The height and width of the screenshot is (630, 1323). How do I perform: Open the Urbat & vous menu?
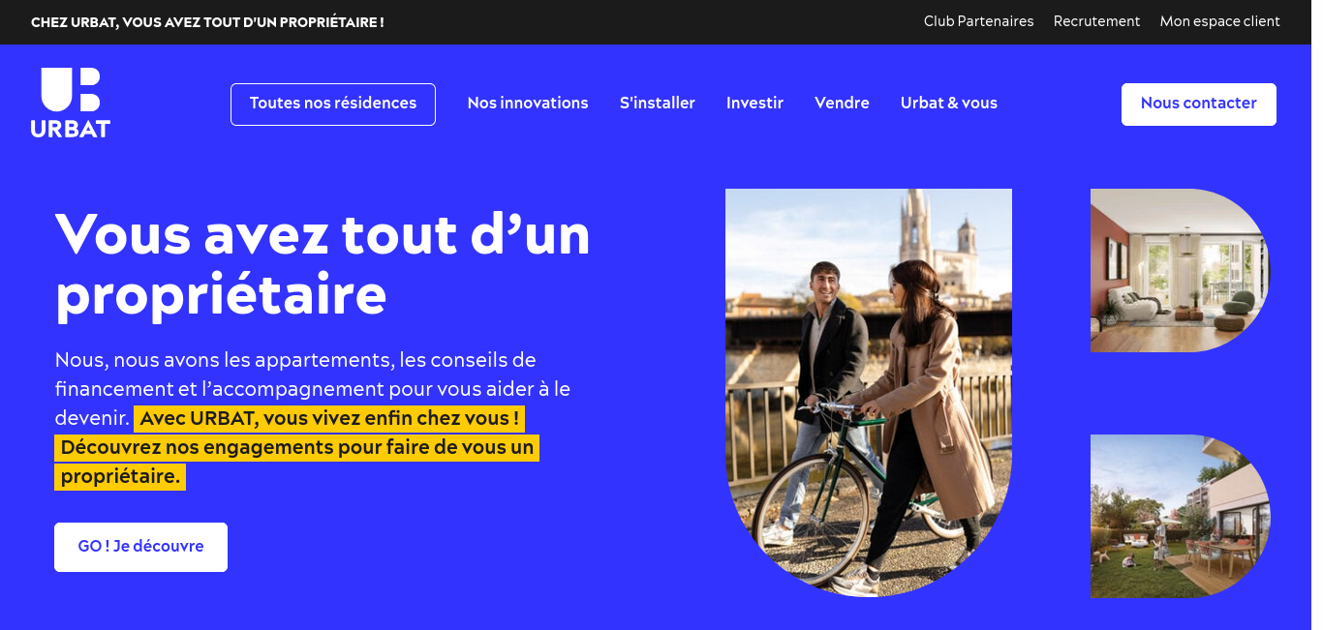pos(949,104)
